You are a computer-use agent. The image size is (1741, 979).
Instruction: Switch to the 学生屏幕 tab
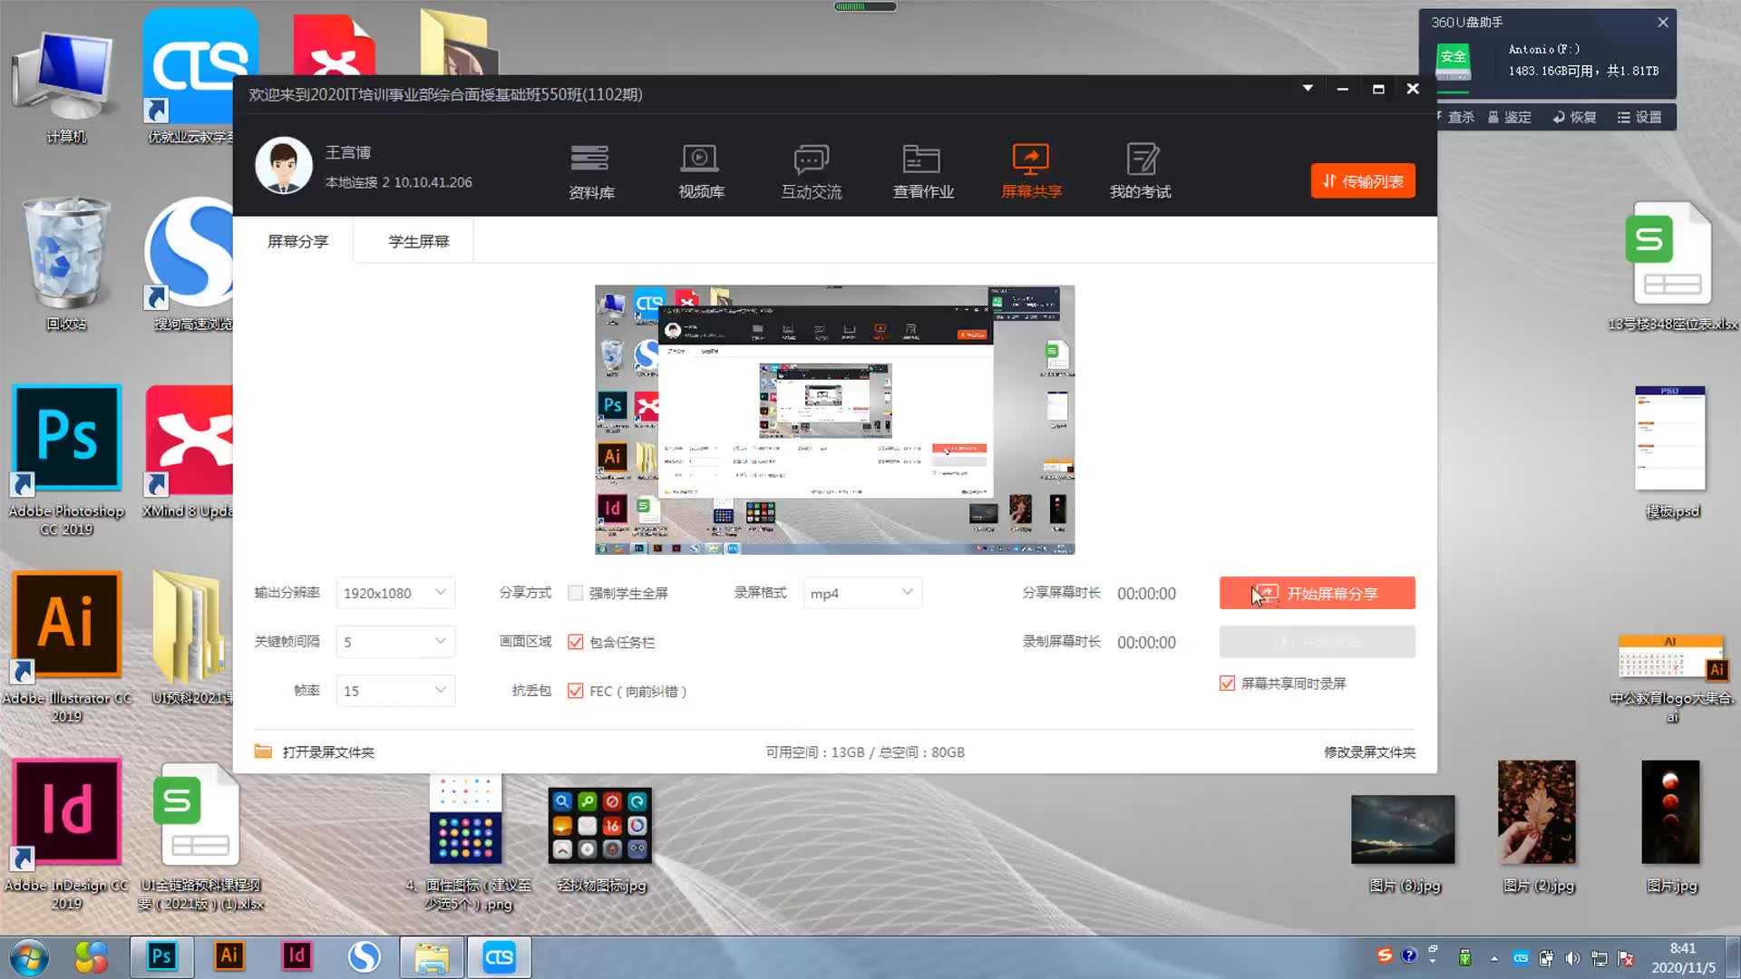[418, 241]
